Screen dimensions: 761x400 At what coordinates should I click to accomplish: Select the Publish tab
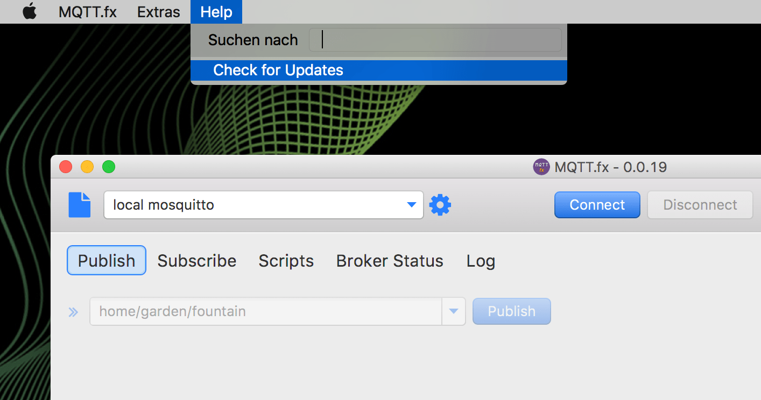click(x=107, y=261)
